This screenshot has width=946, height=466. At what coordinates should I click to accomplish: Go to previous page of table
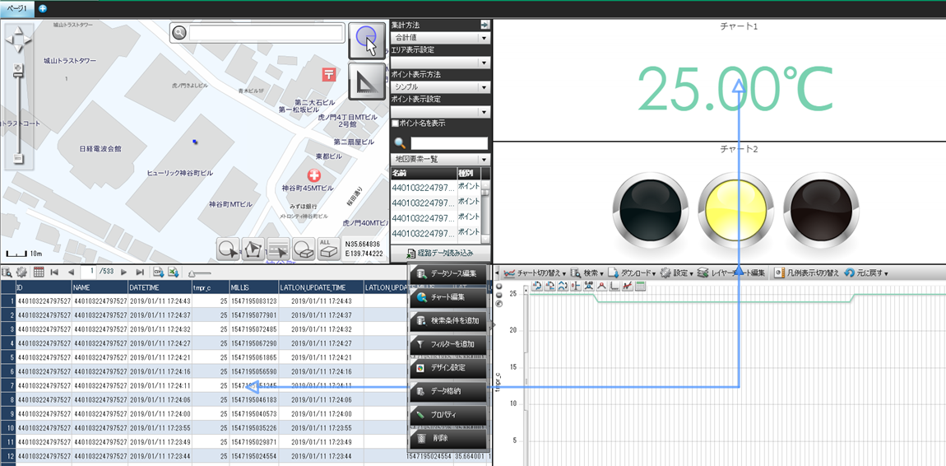click(x=71, y=273)
